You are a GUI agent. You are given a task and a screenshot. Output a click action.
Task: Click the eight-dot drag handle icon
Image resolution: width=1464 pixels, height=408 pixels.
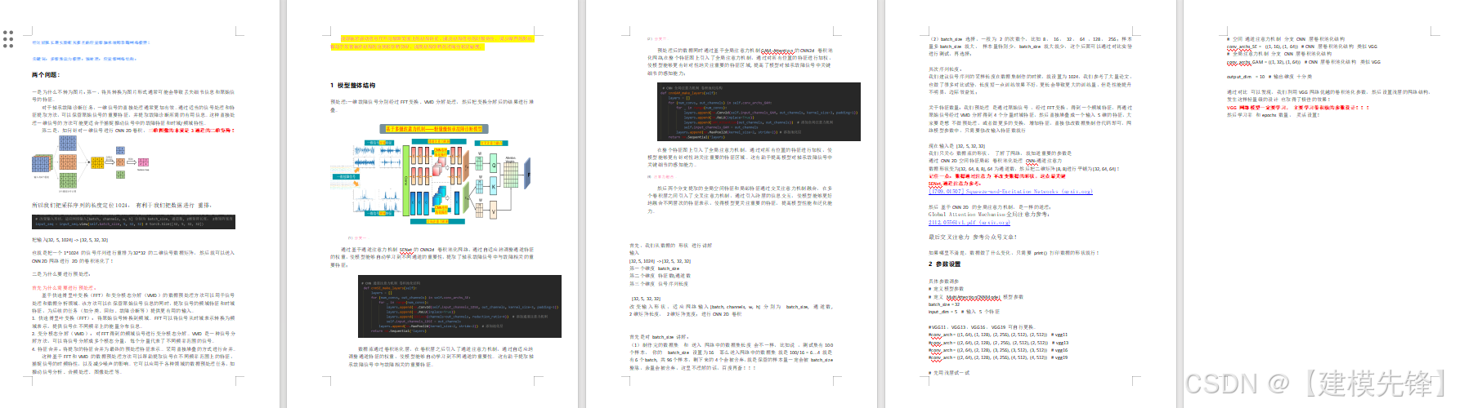click(x=8, y=38)
